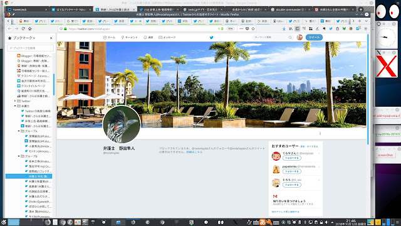Open profile more-options vertical dots

(x=320, y=133)
